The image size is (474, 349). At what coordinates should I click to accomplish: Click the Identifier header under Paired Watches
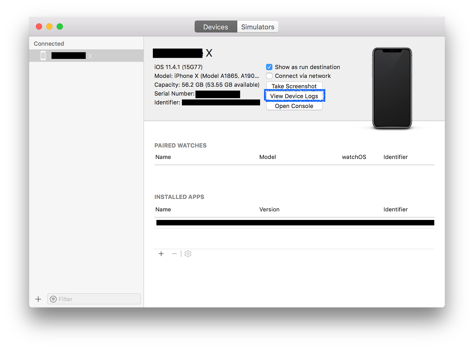click(395, 157)
